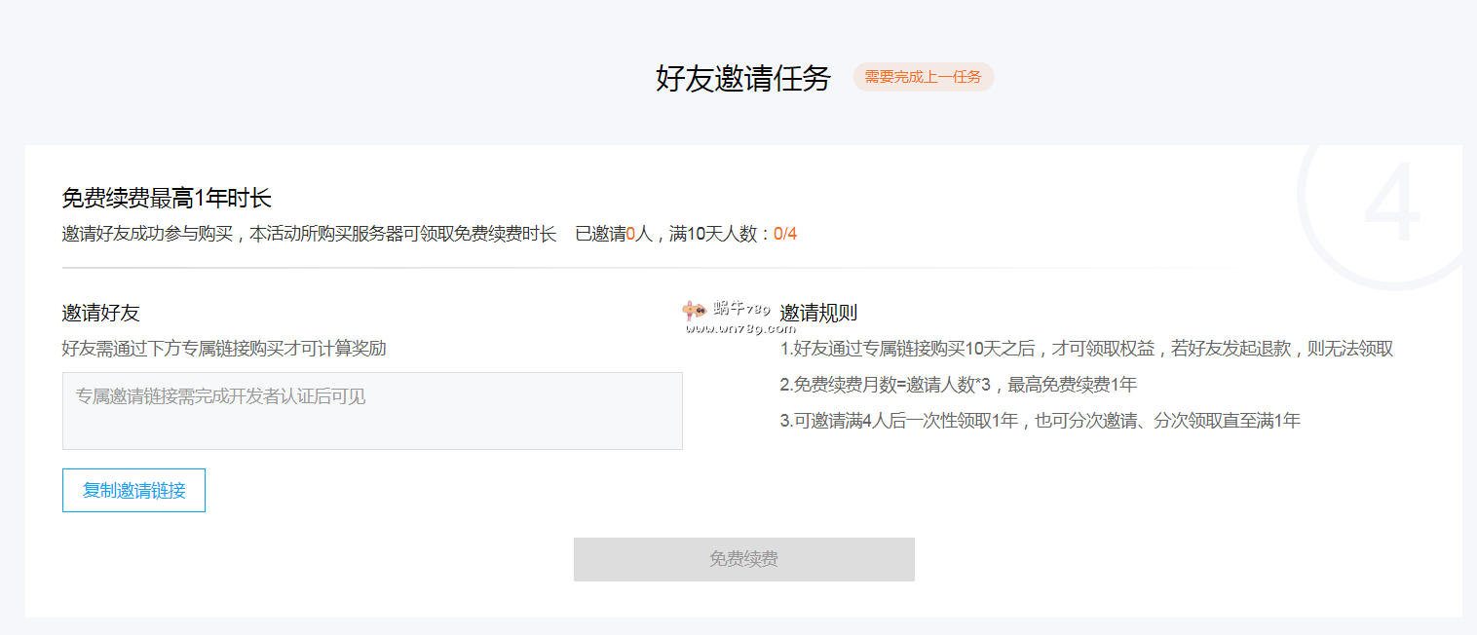
Task: Click rule 1 about purchase after 10 days
Action: (1086, 349)
